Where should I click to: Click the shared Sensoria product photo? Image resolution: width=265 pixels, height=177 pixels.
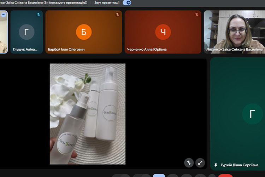(87, 114)
